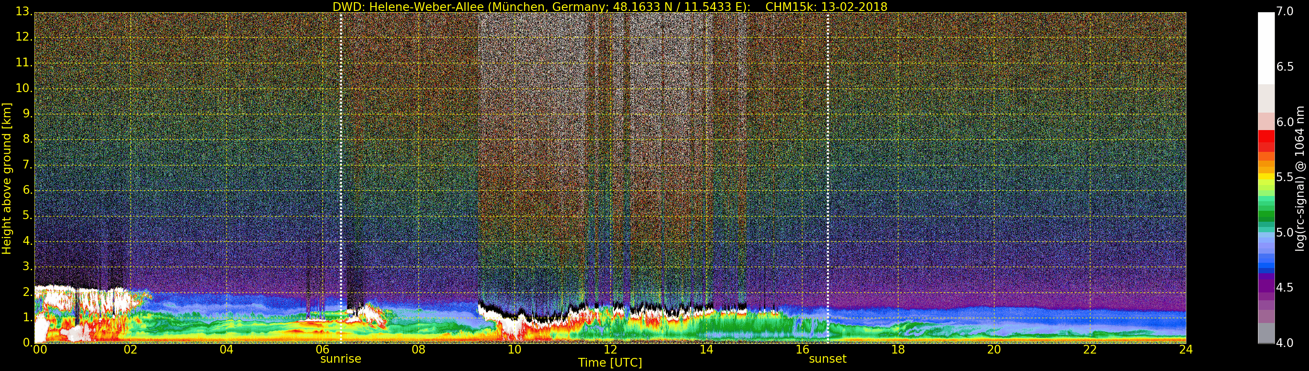This screenshot has width=1309, height=371.
Task: Click the colorbar label "log(rc-signal) @ 1064 nm"
Action: tap(1300, 179)
